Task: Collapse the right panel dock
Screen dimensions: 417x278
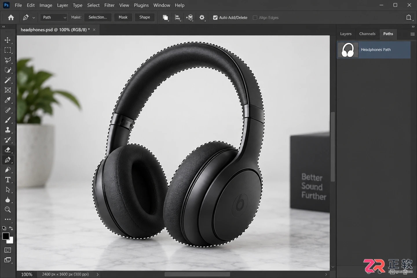Action: (413, 27)
